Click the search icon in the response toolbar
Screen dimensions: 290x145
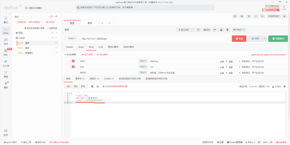coord(98,87)
